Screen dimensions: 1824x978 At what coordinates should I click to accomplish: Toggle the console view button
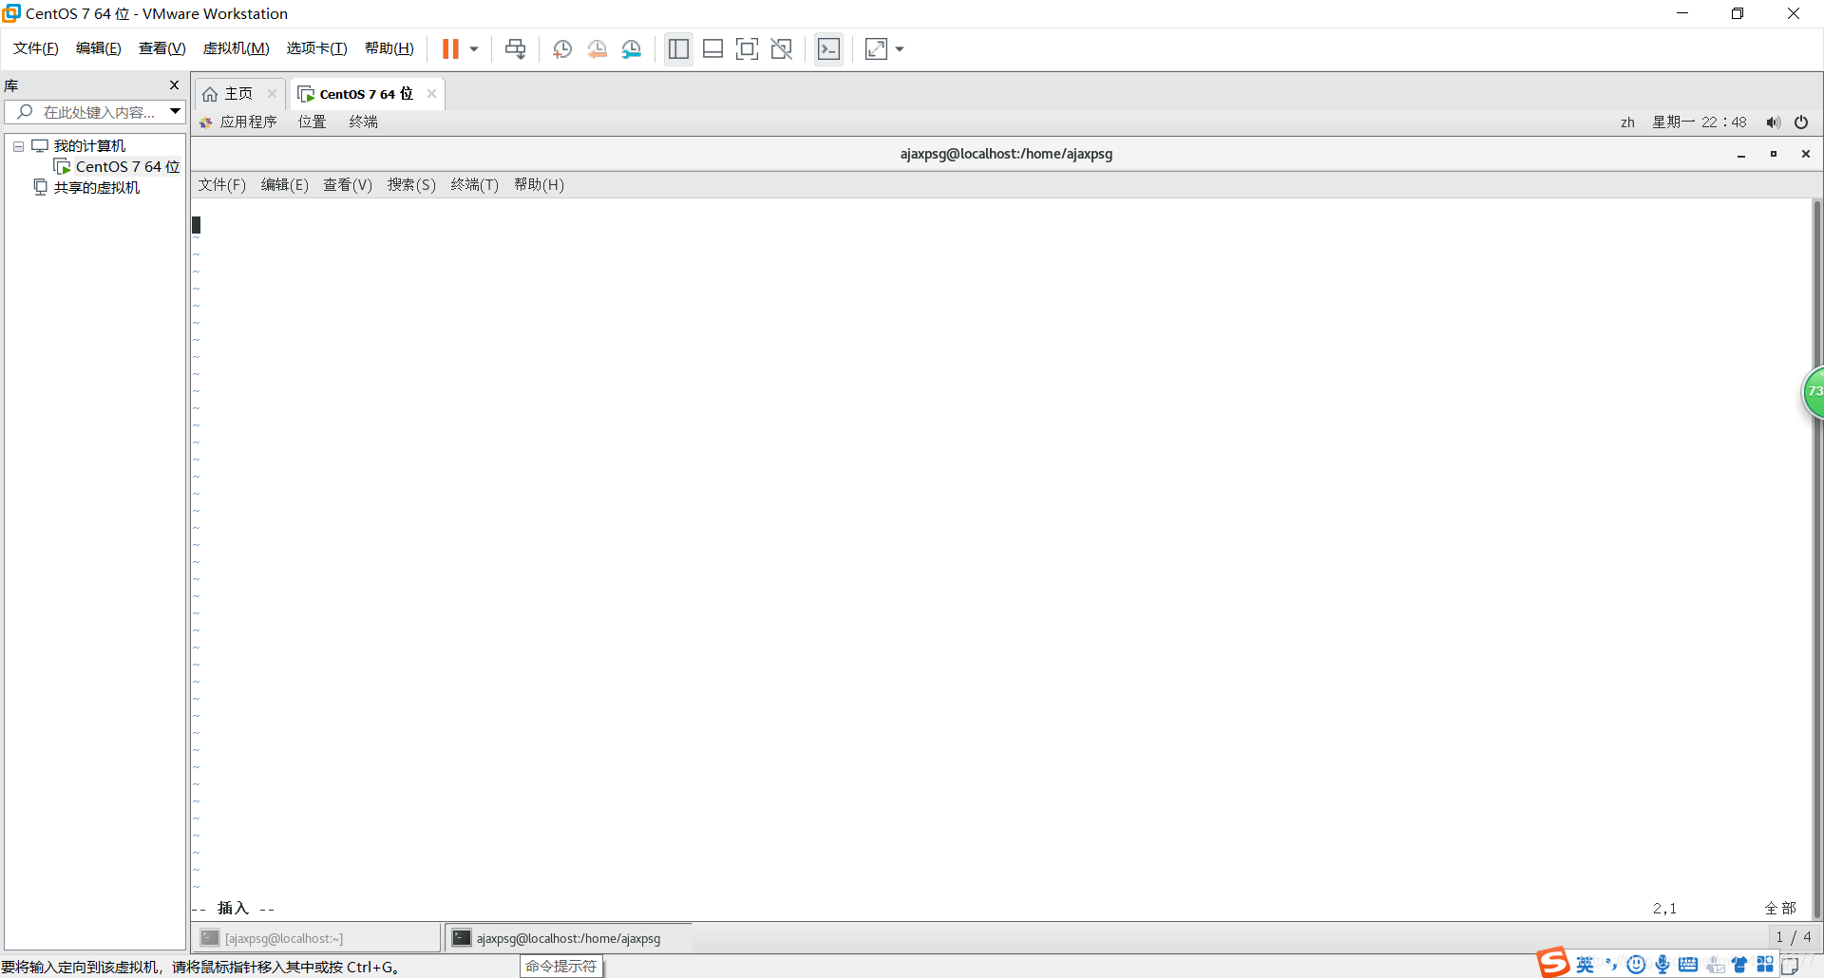click(828, 48)
